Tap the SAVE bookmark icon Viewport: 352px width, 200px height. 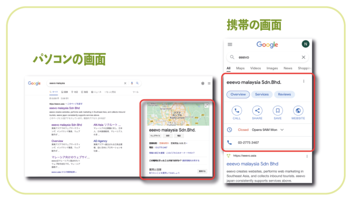pyautogui.click(x=278, y=110)
